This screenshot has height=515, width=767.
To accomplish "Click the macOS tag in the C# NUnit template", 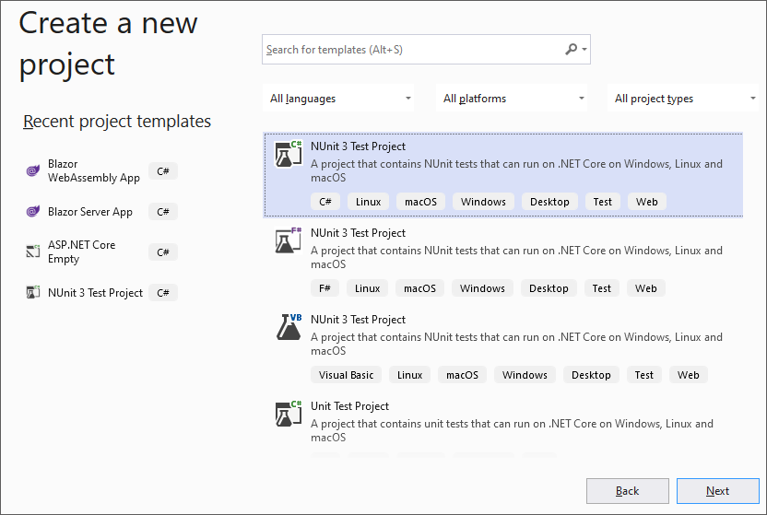I will point(420,202).
